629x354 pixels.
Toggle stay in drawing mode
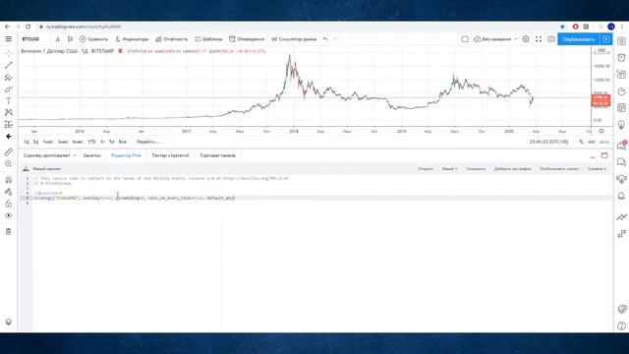pyautogui.click(x=9, y=192)
